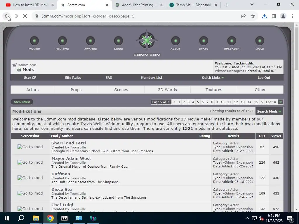Open the Mods nav icon
The image size is (299, 224).
[119, 41]
